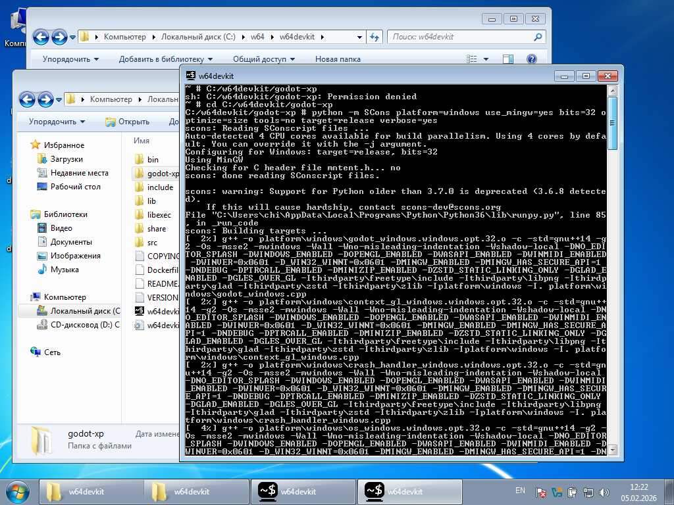Select 'Сеть' in navigation pane

[x=52, y=352]
